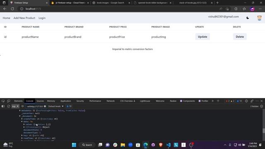Click the Delete button in product row

[240, 37]
